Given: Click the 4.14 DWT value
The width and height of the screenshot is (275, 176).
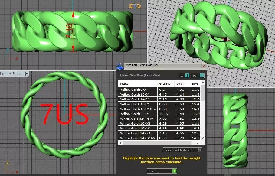Looking at the screenshot, I should [180, 94].
